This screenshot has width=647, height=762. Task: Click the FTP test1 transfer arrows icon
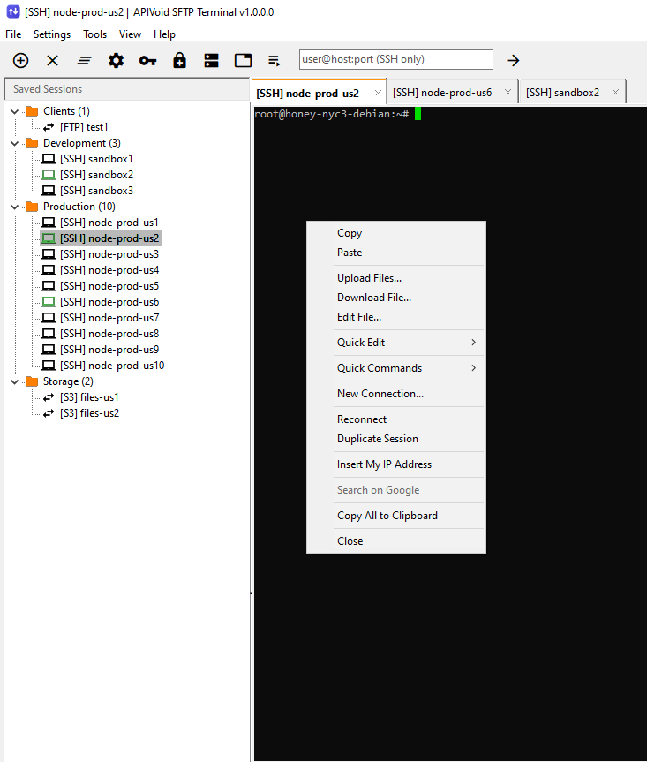pyautogui.click(x=49, y=127)
